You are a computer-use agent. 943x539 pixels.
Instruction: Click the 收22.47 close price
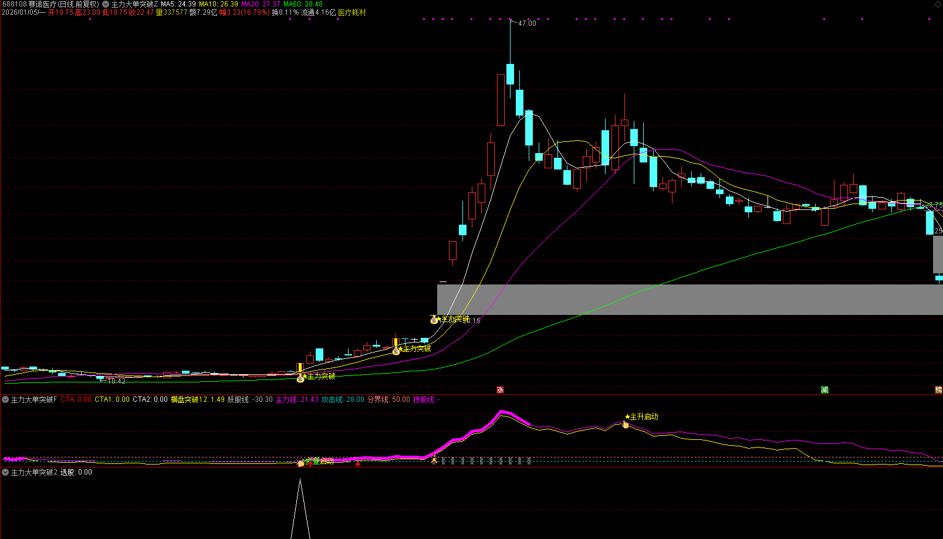click(x=141, y=12)
